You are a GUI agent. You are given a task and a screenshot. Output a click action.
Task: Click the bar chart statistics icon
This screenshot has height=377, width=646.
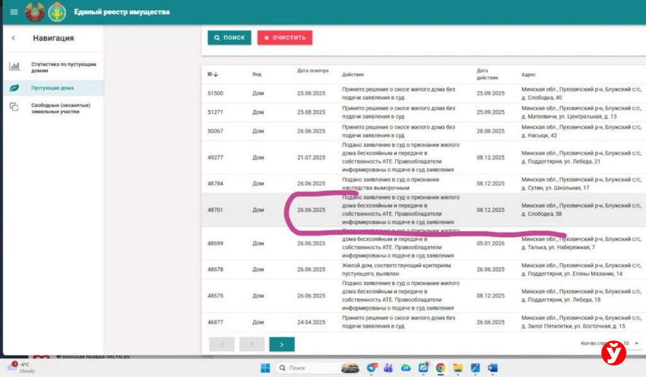pos(15,67)
